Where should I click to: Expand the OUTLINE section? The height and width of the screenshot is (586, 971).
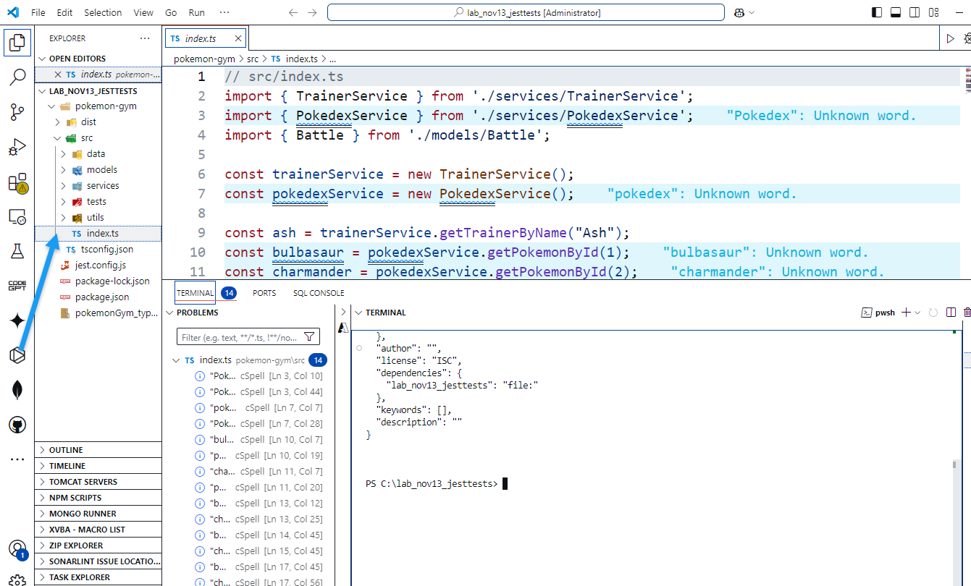[x=65, y=450]
